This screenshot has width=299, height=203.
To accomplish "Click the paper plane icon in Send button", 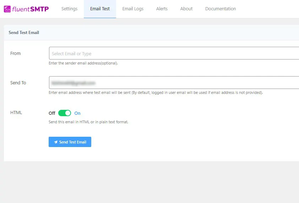I will 56,142.
